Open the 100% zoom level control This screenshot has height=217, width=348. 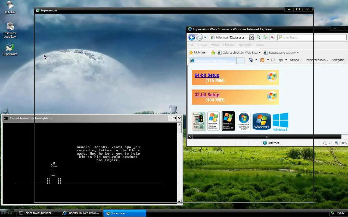click(341, 143)
